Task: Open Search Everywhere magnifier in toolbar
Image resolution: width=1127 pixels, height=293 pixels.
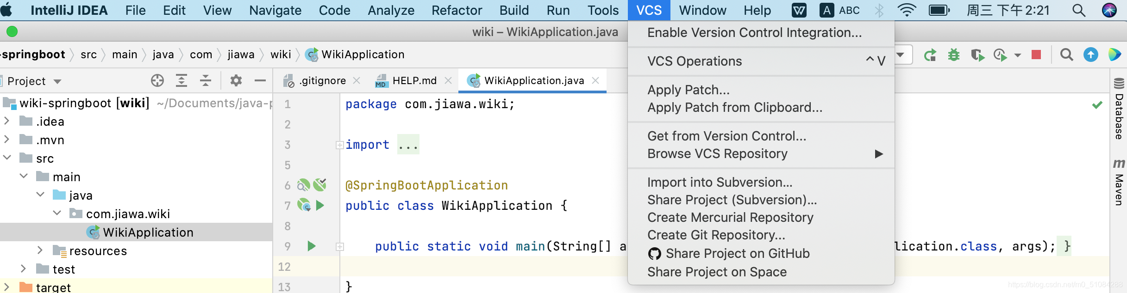Action: pos(1067,55)
